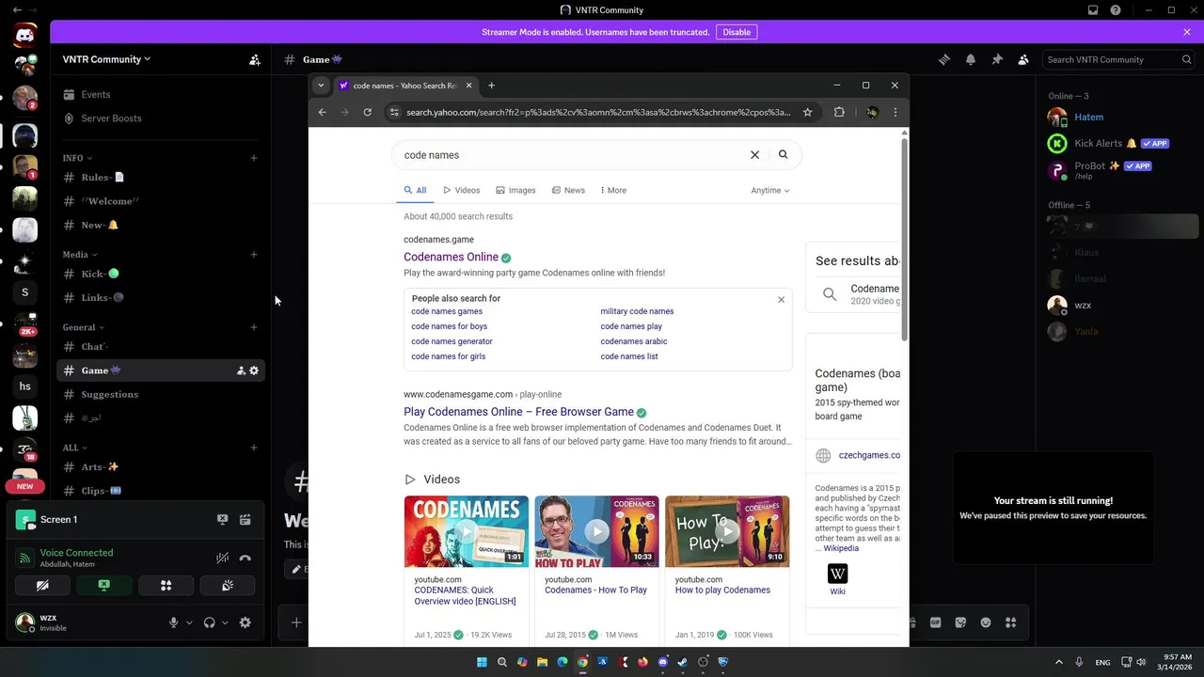The width and height of the screenshot is (1204, 677).
Task: Open Chrome extensions puzzle icon
Action: click(839, 112)
